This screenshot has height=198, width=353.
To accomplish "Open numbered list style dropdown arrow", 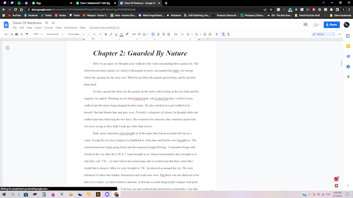I will [x=200, y=34].
